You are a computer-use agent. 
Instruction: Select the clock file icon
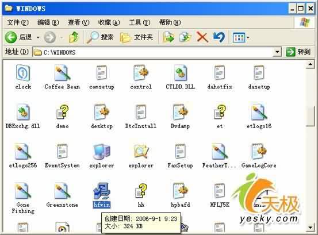click(x=23, y=73)
